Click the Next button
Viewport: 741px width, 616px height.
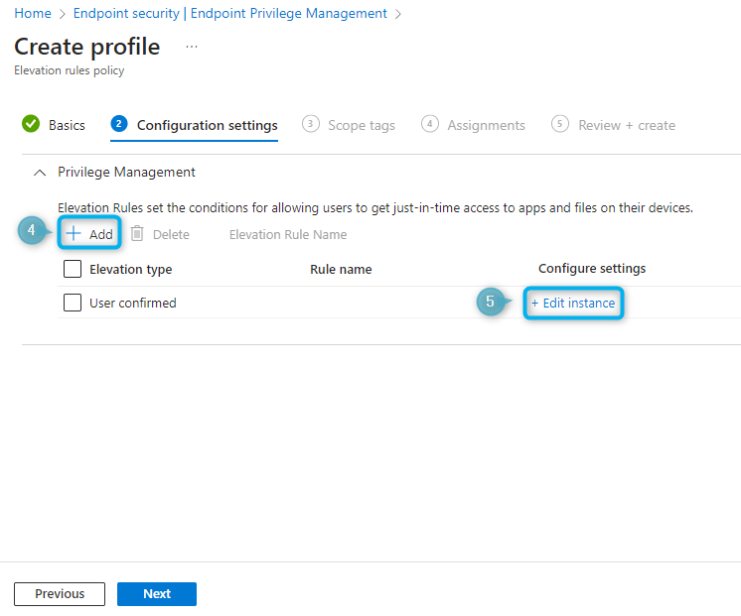pyautogui.click(x=157, y=594)
